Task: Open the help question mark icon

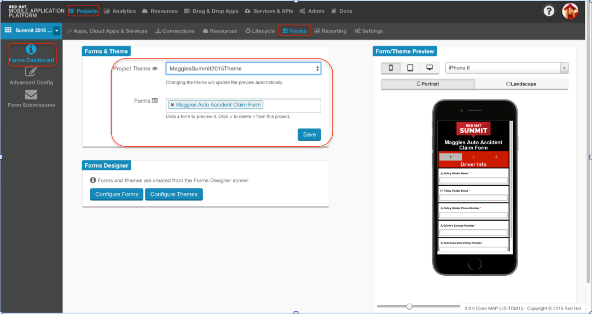Action: (549, 11)
